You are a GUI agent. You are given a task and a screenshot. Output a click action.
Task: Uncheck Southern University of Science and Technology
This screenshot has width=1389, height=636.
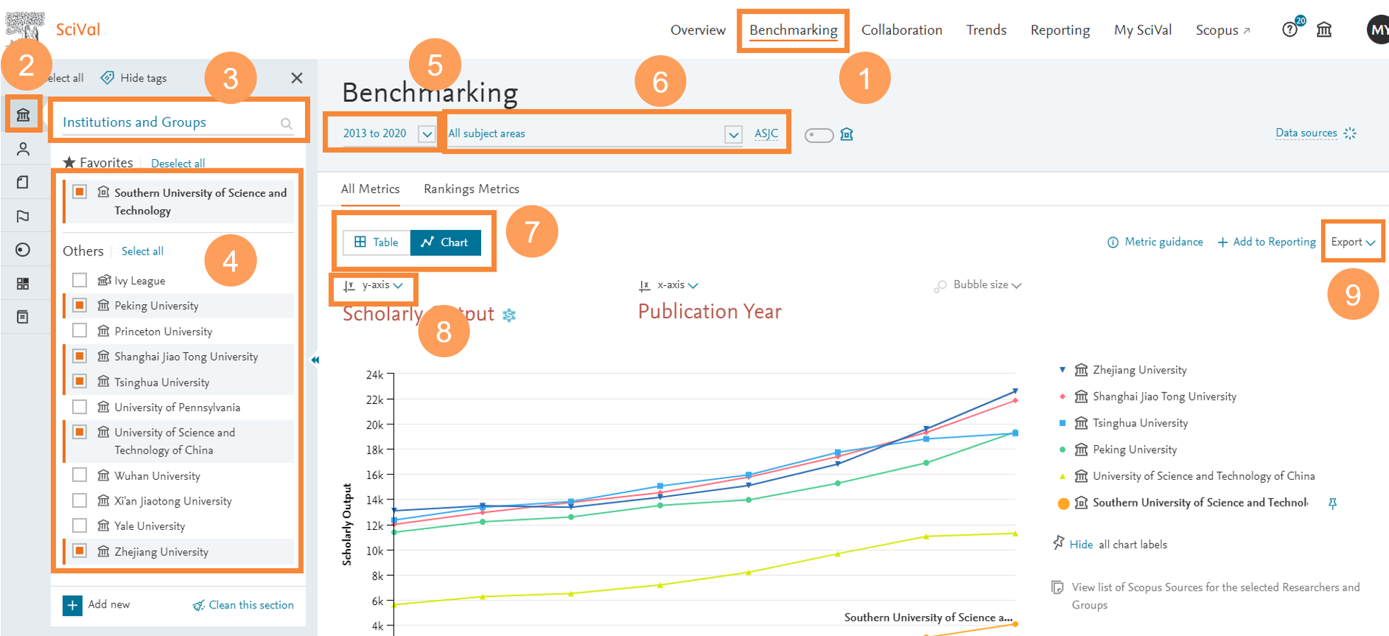pyautogui.click(x=80, y=192)
